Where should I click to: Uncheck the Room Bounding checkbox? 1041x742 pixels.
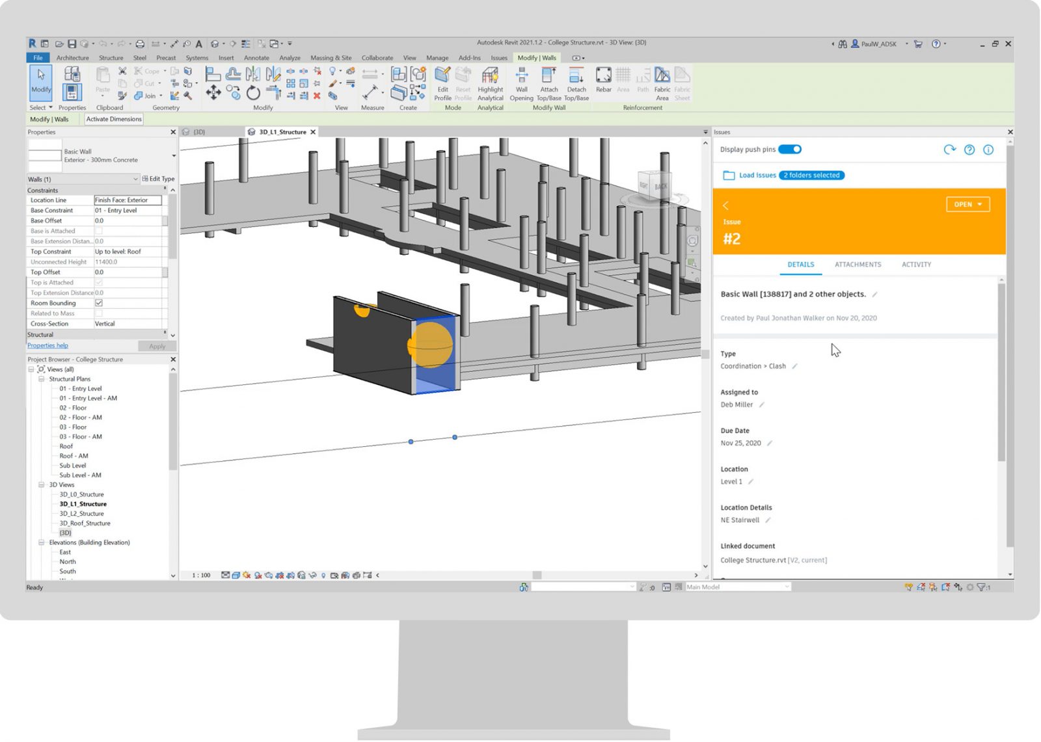[x=99, y=302]
